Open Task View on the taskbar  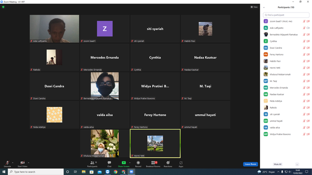point(76,172)
